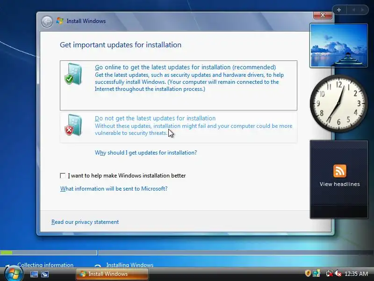Open 'What information will be sent to Microsoft?'
This screenshot has width=374, height=281.
114,189
